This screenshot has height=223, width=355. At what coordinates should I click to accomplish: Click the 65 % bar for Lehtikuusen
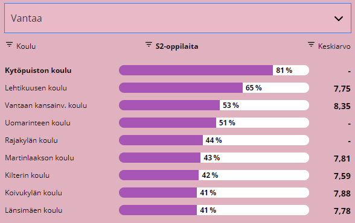point(214,87)
